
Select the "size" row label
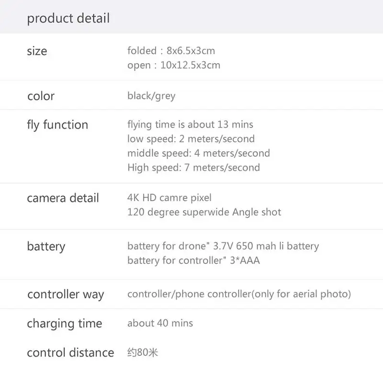[37, 51]
